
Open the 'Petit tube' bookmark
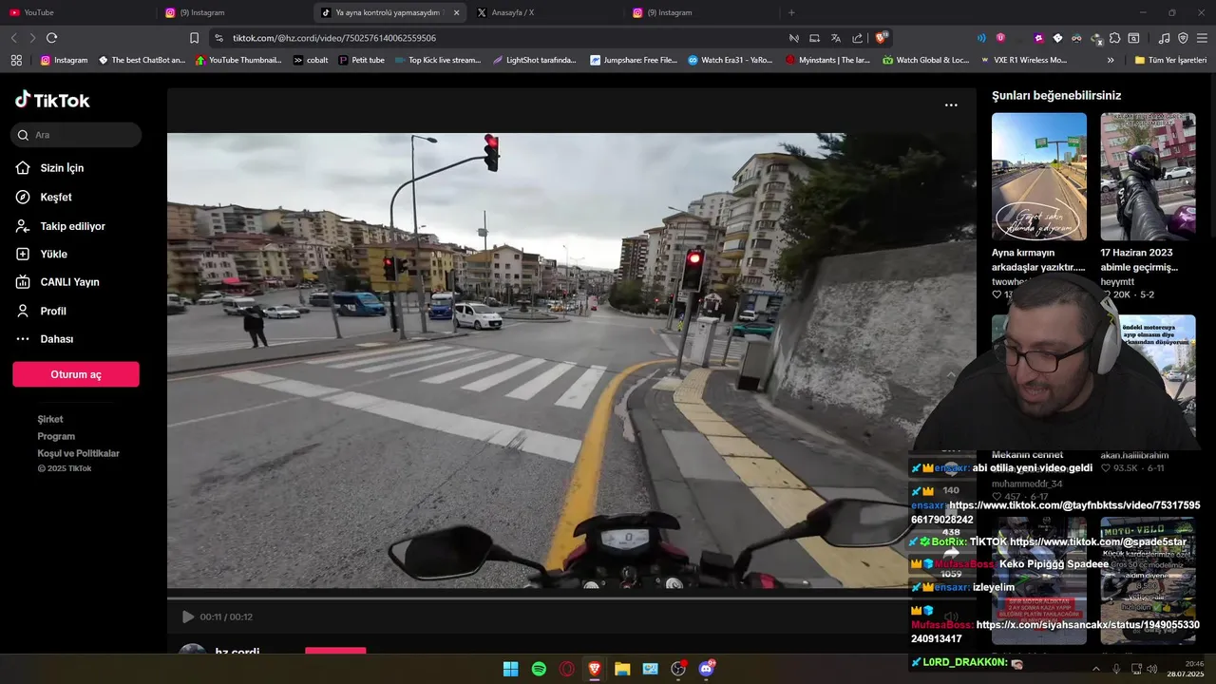point(361,60)
